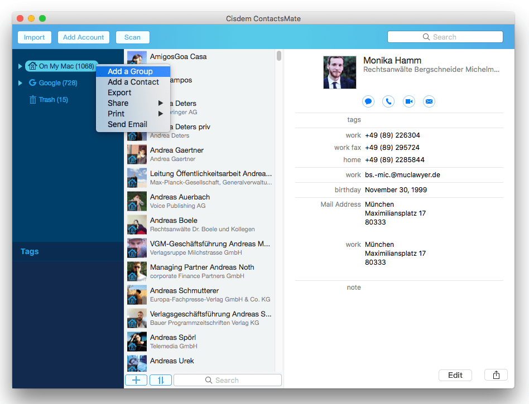Click the email envelope icon
This screenshot has height=404, width=529.
point(429,101)
